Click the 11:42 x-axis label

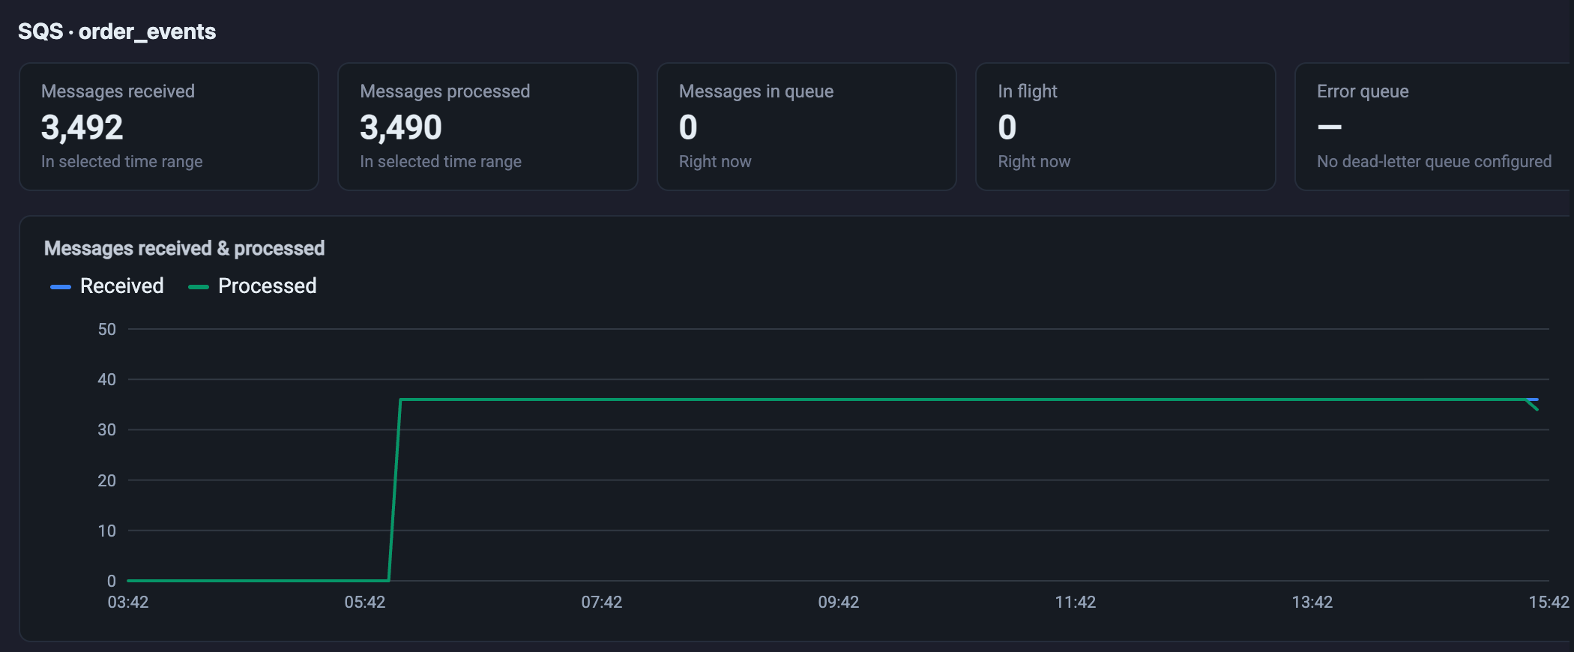[x=1076, y=603]
